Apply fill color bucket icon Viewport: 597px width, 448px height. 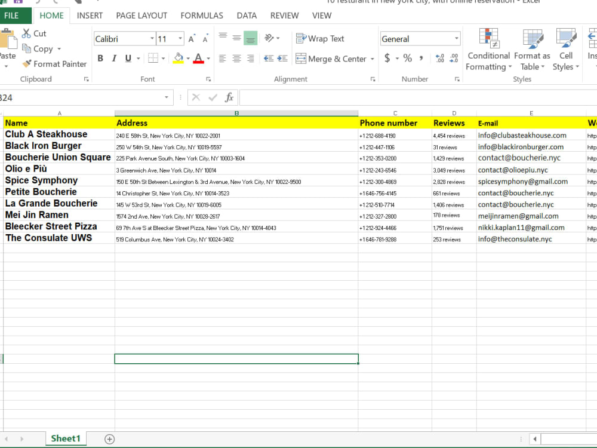[178, 59]
